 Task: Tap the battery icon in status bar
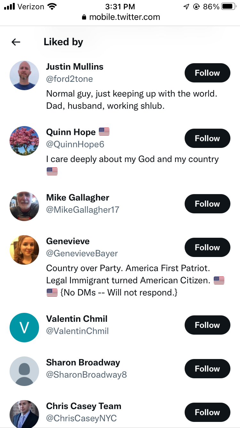[x=228, y=6]
